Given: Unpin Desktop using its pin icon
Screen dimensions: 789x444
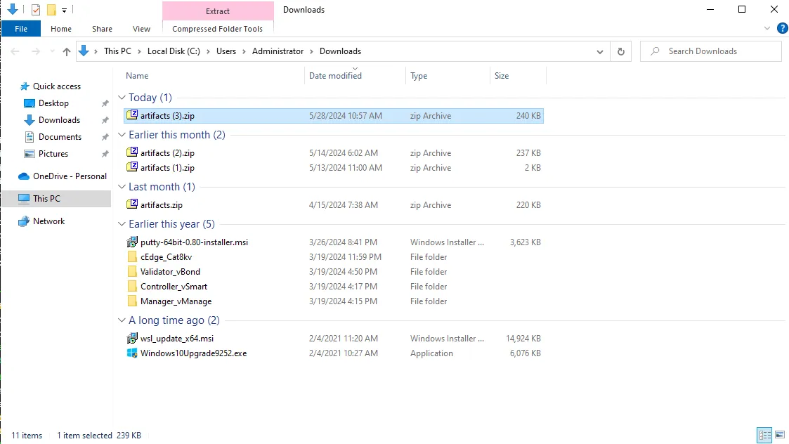Looking at the screenshot, I should point(105,103).
